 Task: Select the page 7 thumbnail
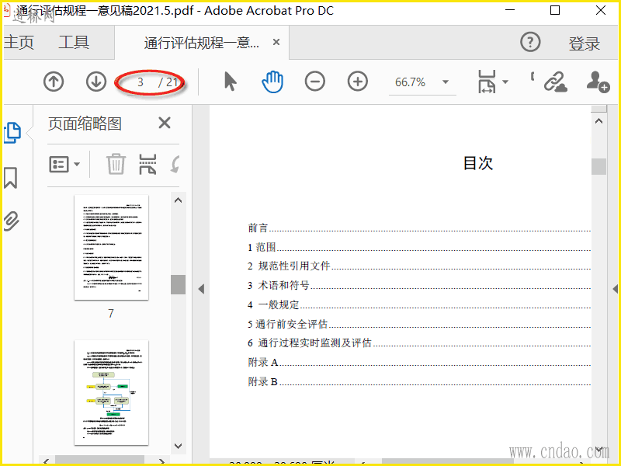tap(111, 247)
